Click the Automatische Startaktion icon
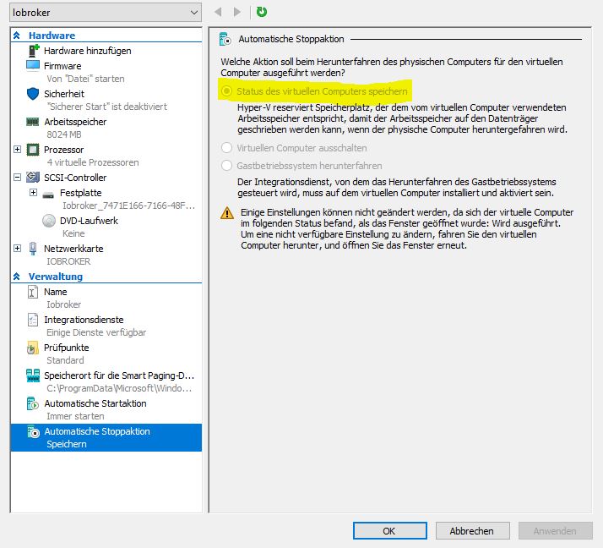The image size is (603, 548). tap(33, 403)
